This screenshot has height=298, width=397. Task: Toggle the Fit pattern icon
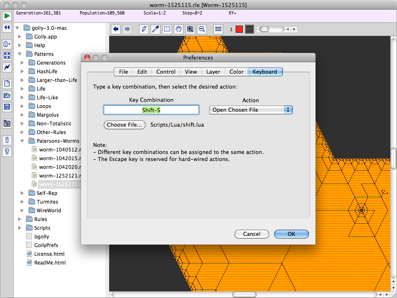(x=7, y=55)
